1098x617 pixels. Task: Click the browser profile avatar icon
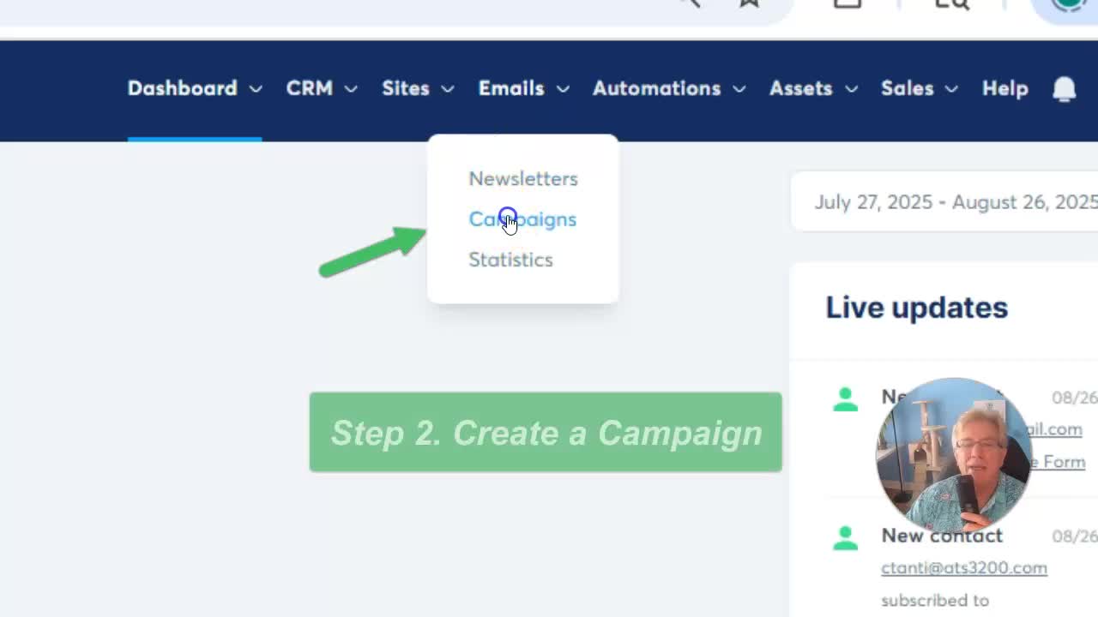coord(1070,3)
